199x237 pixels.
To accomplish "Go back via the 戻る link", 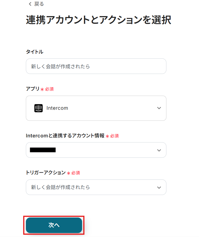I will 39,4.
